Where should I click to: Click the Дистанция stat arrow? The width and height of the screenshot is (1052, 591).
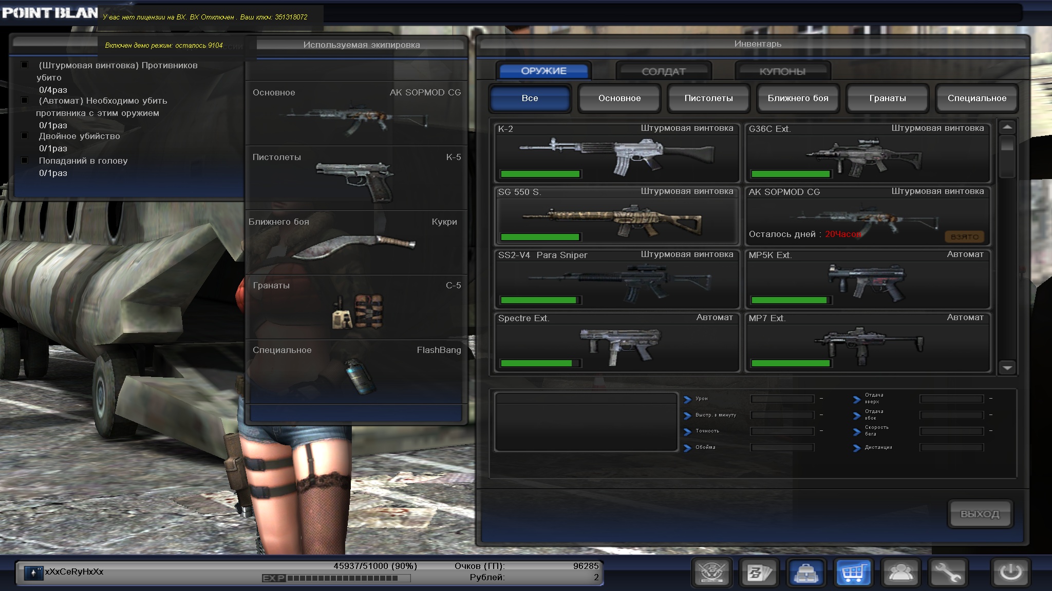[857, 448]
